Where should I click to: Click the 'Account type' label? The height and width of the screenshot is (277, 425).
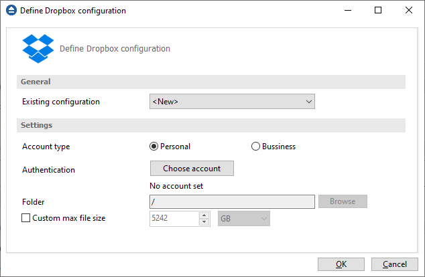coord(46,147)
